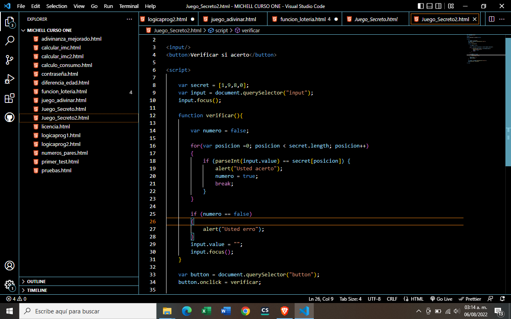Screen dimensions: 511x319
Task: Open the Source Control view
Action: point(10,60)
